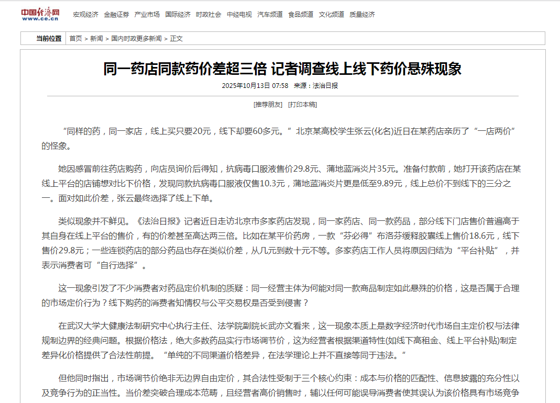Image resolution: width=560 pixels, height=403 pixels.
Task: Click the article headline about 药价差
Action: point(282,69)
